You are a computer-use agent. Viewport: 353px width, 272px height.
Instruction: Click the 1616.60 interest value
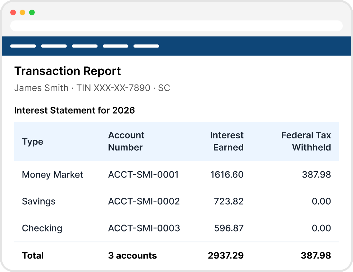pyautogui.click(x=227, y=175)
